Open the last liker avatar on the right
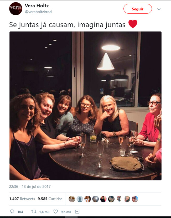Image resolution: width=171 pixels, height=218 pixels. (135, 199)
